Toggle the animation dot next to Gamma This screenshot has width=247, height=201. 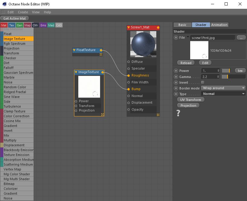pyautogui.click(x=175, y=76)
